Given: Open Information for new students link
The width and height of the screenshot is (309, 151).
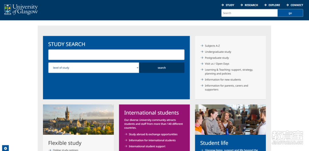Looking at the screenshot, I should 223,80.
